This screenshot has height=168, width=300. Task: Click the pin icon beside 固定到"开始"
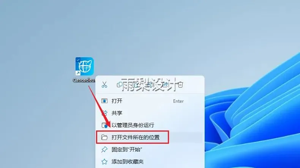click(x=104, y=149)
